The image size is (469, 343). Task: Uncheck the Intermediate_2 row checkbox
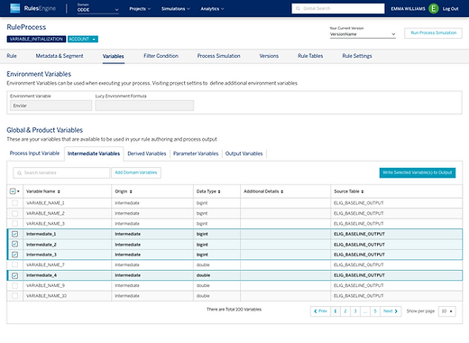(14, 244)
